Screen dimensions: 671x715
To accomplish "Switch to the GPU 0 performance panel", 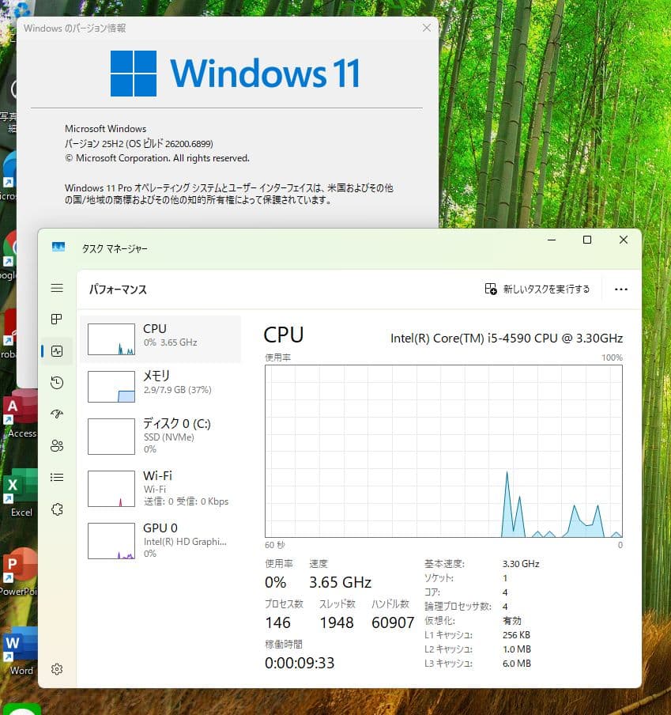I will pyautogui.click(x=158, y=540).
